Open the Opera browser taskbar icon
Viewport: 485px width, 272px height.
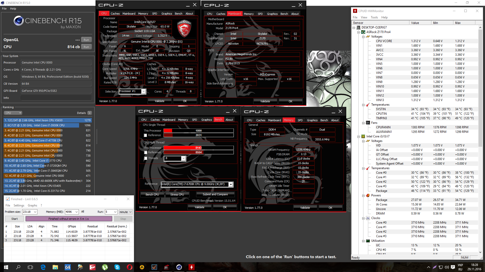coord(129,267)
